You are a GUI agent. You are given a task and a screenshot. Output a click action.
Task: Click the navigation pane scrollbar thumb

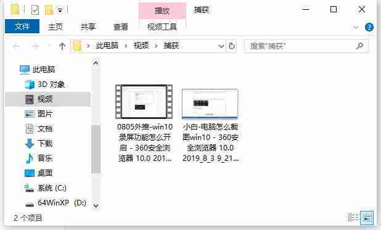96,149
